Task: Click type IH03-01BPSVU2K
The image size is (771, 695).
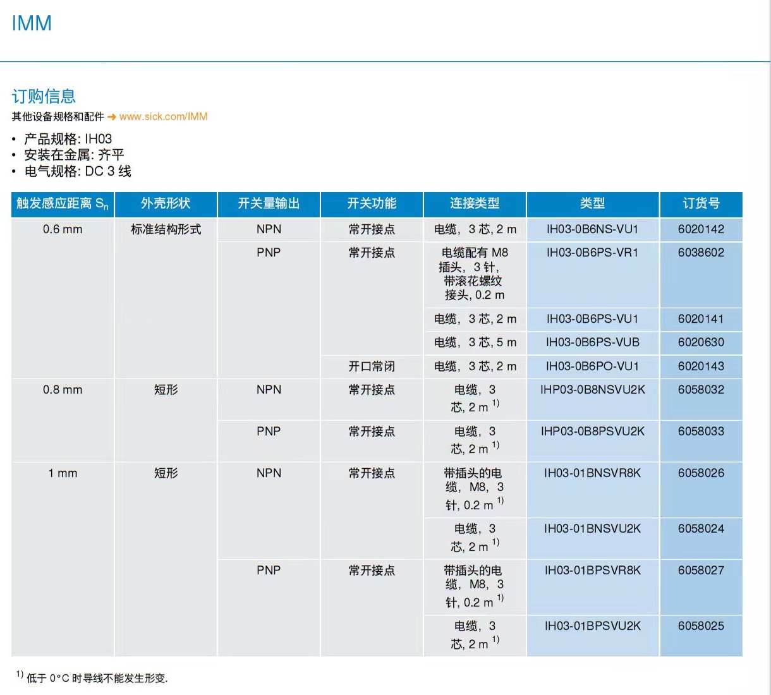Action: tap(592, 626)
